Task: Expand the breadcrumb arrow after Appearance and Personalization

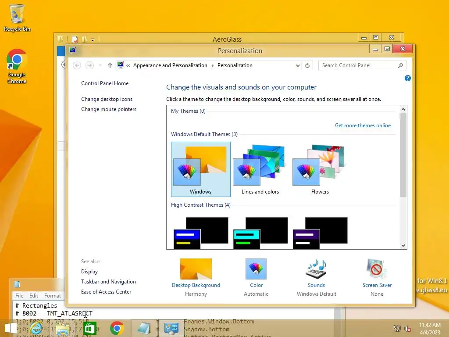Action: point(213,65)
